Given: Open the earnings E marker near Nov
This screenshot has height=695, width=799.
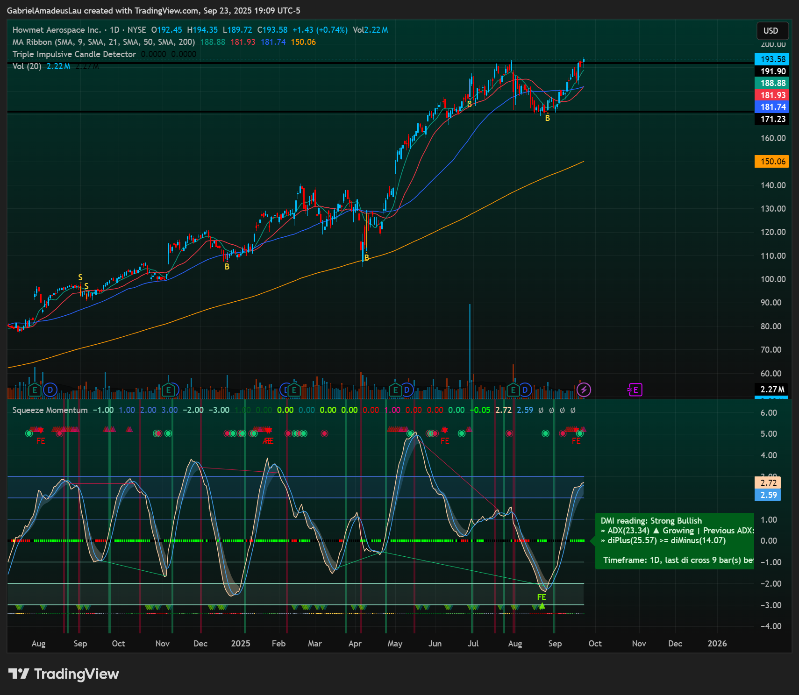Looking at the screenshot, I should point(169,390).
